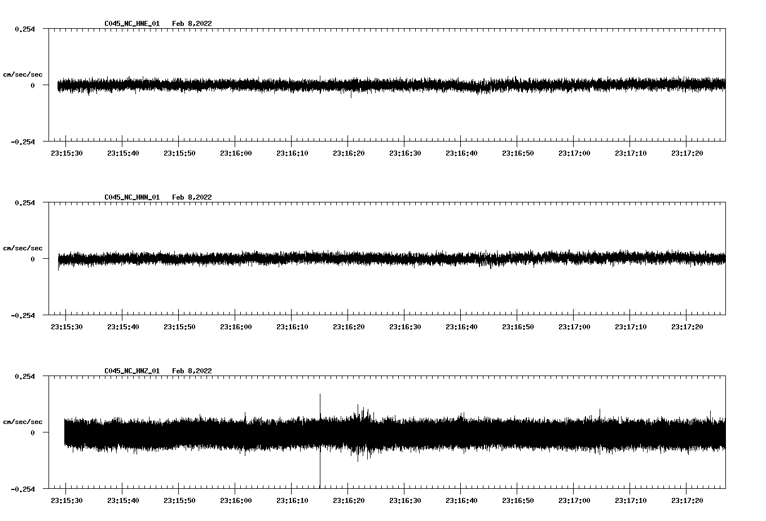The height and width of the screenshot is (521, 766).
Task: Click the 23:16:20 time label on HNZ plot
Action: click(349, 501)
